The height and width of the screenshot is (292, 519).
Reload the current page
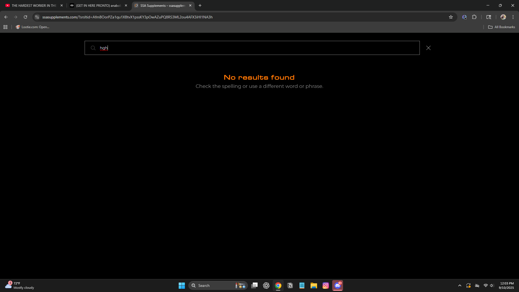[x=25, y=17]
